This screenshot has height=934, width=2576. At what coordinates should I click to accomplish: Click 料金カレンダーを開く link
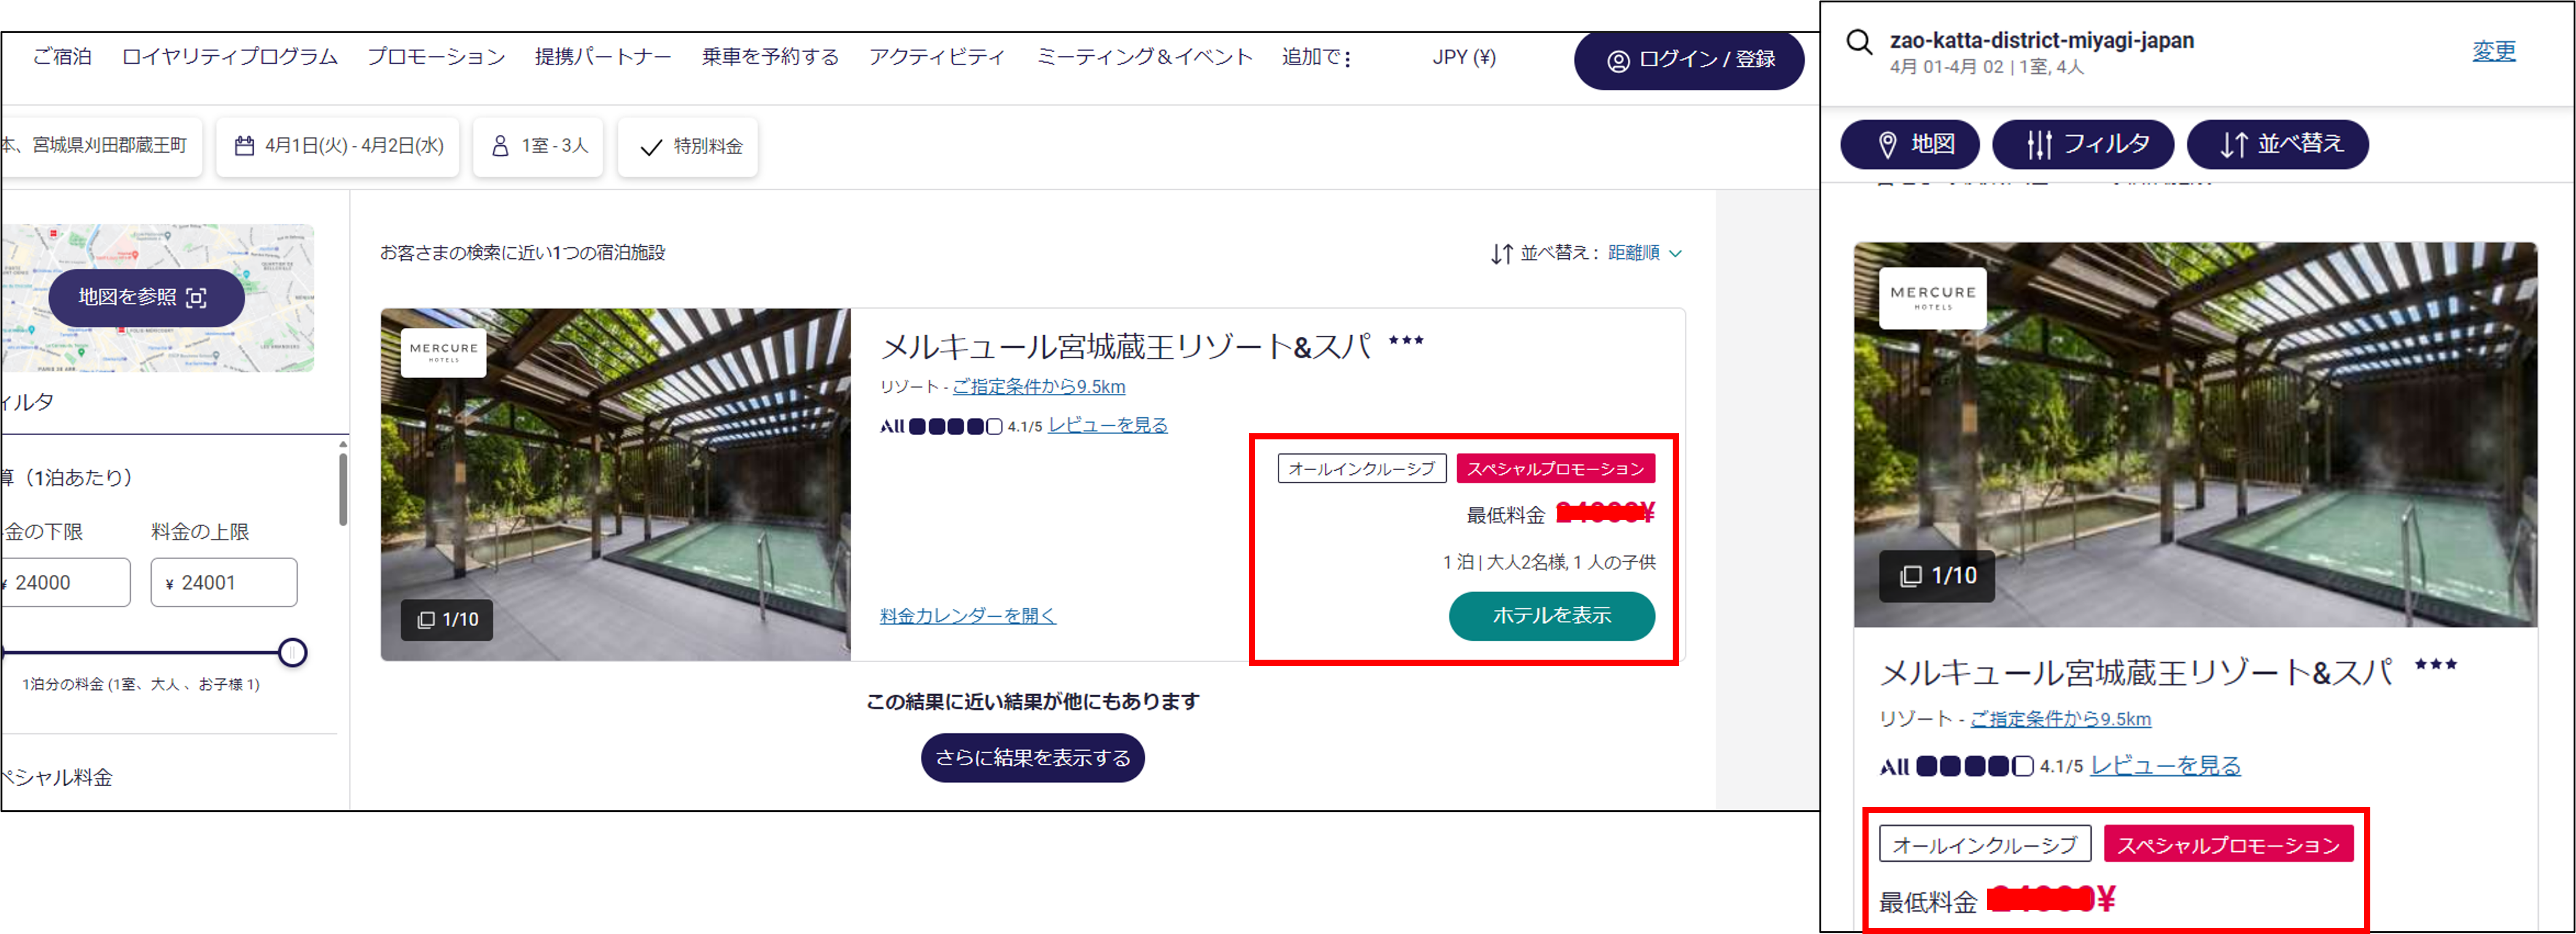(x=967, y=616)
